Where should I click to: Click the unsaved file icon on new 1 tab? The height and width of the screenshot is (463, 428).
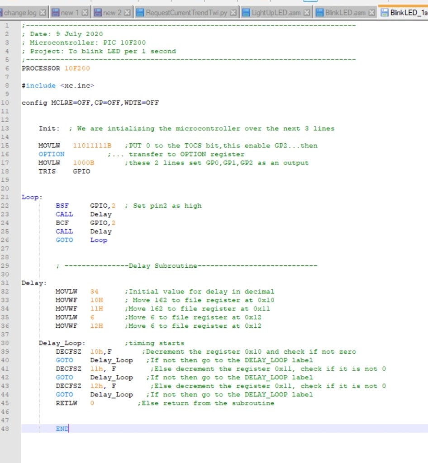(55, 13)
